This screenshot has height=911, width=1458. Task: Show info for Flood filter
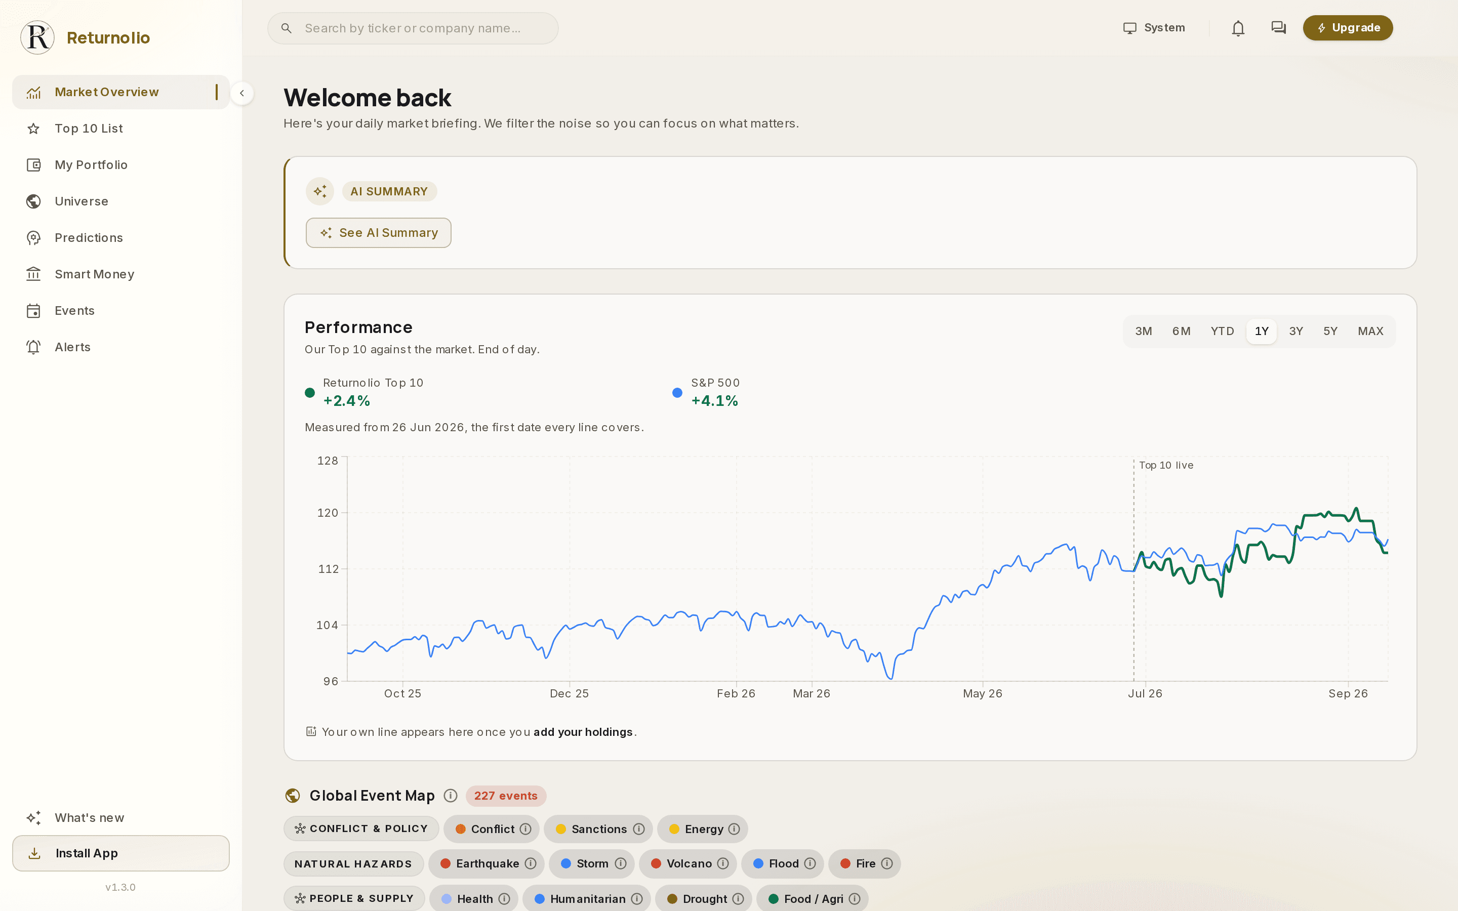809,863
